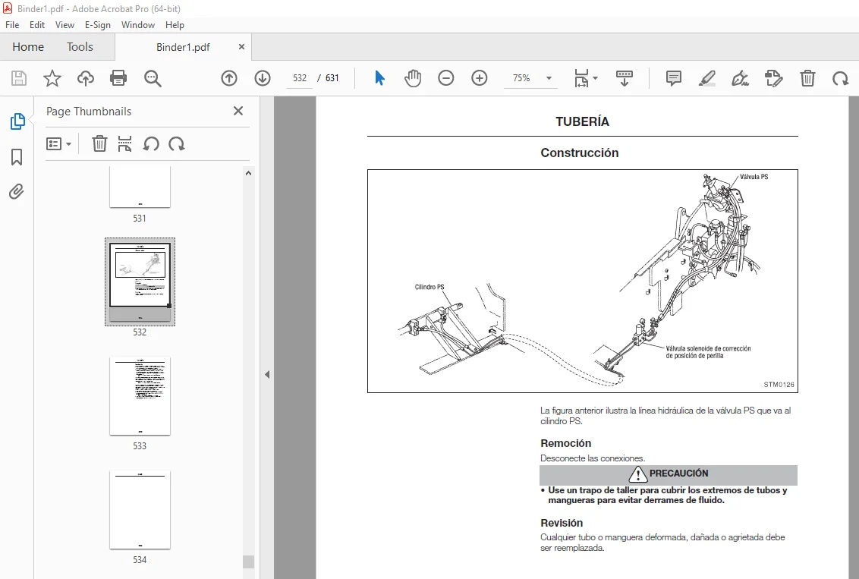Select page 533 thumbnail
The width and height of the screenshot is (859, 579).
pyautogui.click(x=140, y=396)
